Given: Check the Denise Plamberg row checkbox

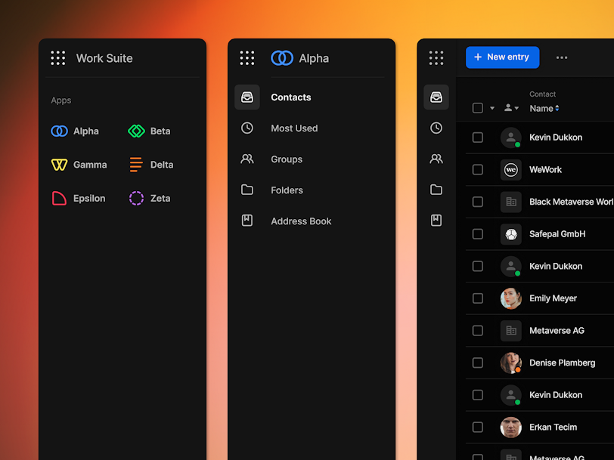Looking at the screenshot, I should [478, 363].
